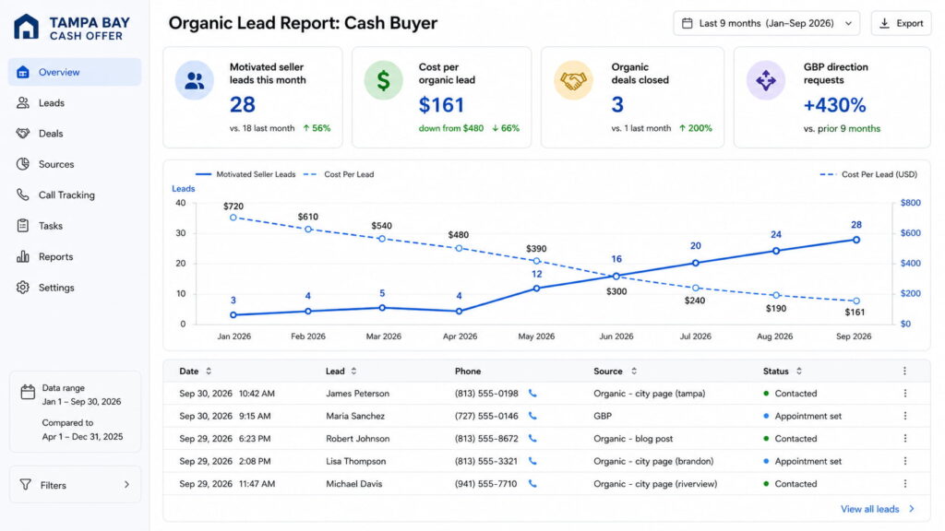Image resolution: width=945 pixels, height=531 pixels.
Task: Toggle Cost Per Lead (USD) legend entry
Action: 868,174
